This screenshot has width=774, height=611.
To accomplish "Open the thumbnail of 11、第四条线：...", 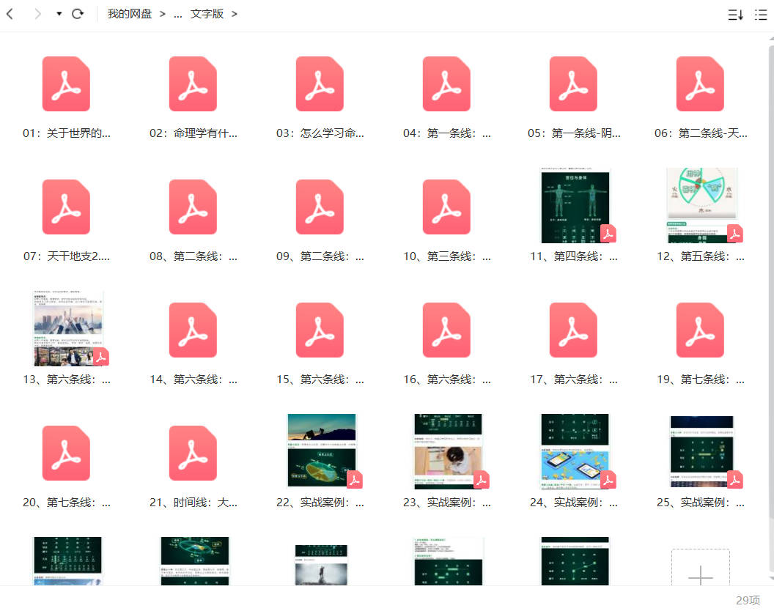I will [575, 205].
